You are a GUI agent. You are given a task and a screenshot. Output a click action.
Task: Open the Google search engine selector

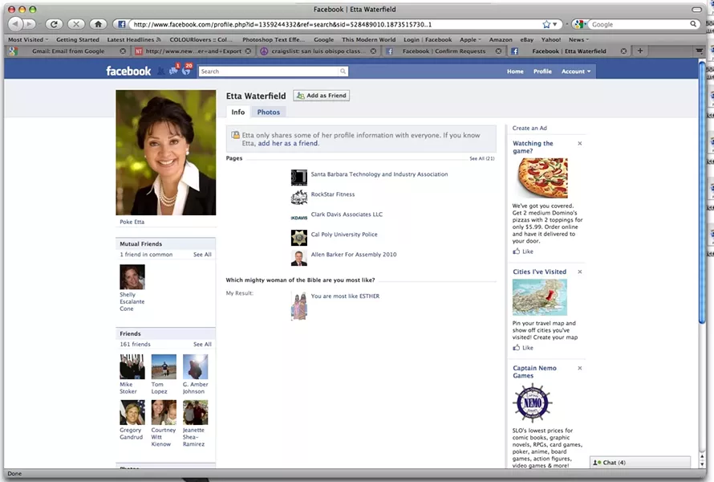pyautogui.click(x=580, y=24)
